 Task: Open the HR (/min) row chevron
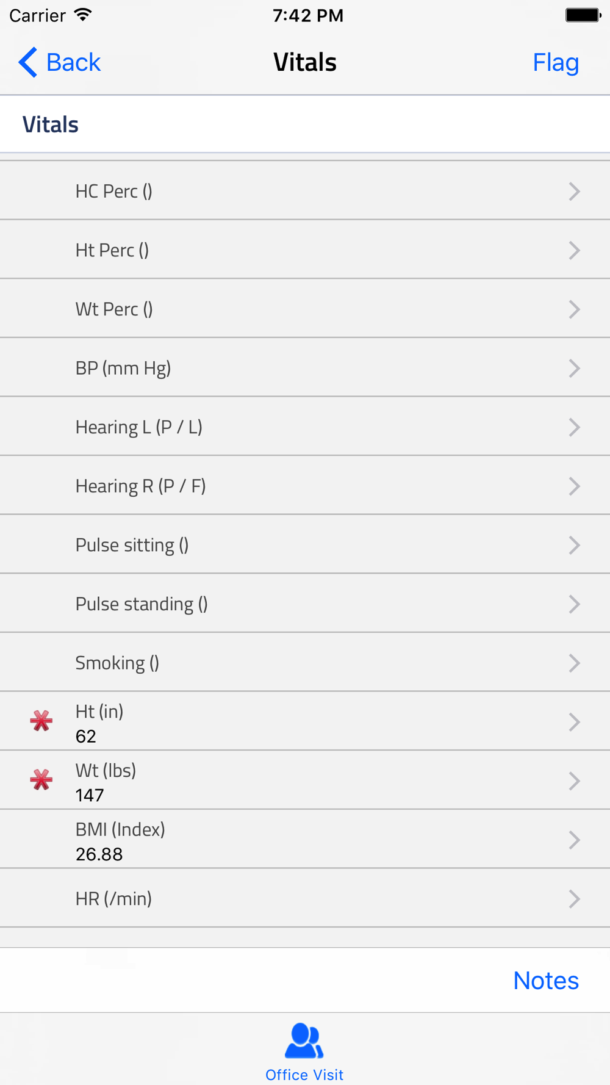[x=574, y=899]
